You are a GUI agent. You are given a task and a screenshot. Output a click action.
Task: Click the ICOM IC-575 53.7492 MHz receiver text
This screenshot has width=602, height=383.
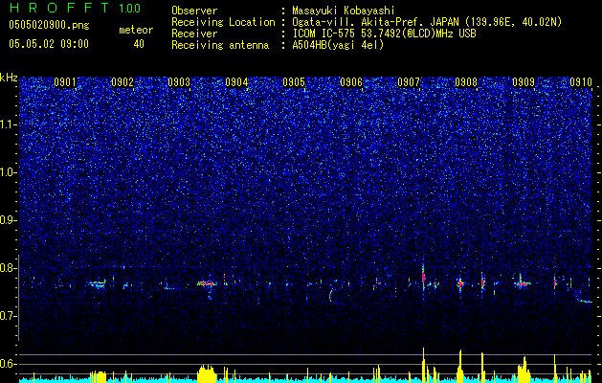click(x=384, y=34)
